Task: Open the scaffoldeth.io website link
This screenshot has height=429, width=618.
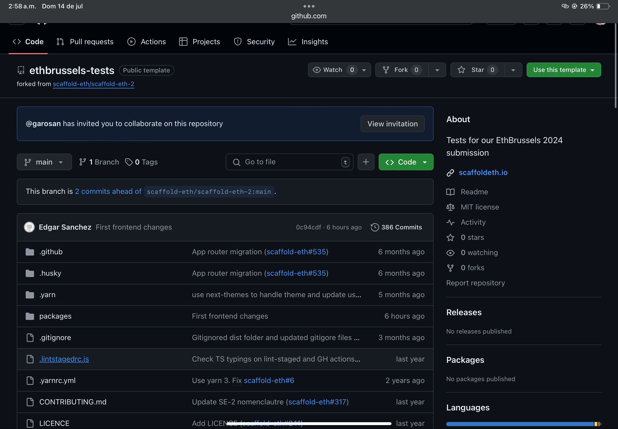Action: (x=483, y=173)
